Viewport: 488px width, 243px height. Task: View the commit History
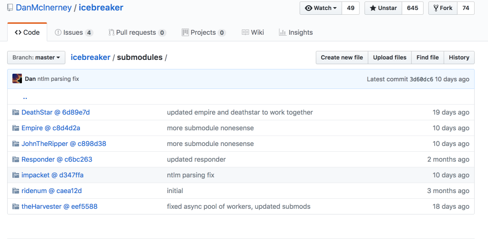459,58
